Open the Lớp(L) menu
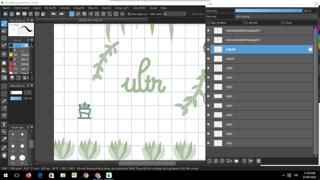This screenshot has height=180, width=320. [37, 8]
